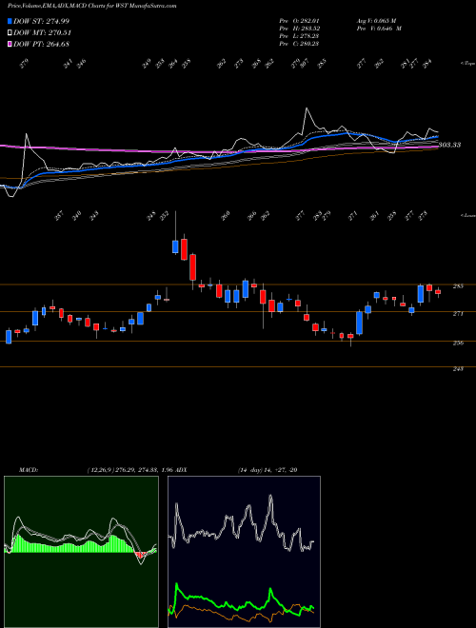The image size is (476, 628).
Task: Click the white DOW MT legend swatch
Action: (10, 33)
